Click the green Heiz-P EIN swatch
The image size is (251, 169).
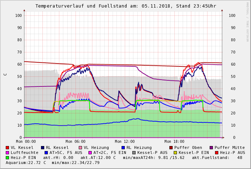click(x=8, y=158)
